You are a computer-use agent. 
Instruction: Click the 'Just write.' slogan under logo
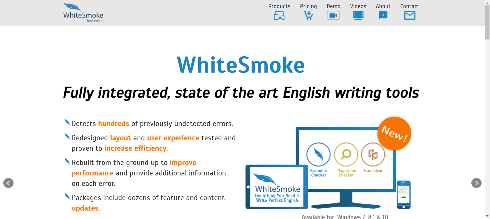[x=95, y=21]
